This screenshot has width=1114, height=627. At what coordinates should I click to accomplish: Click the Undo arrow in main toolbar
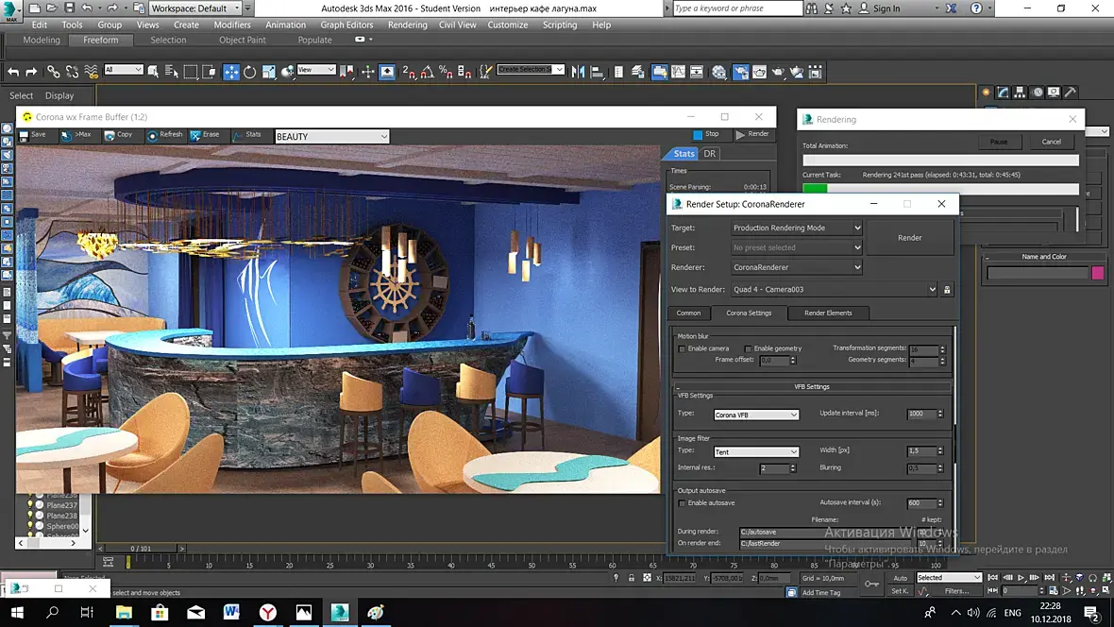click(x=13, y=71)
